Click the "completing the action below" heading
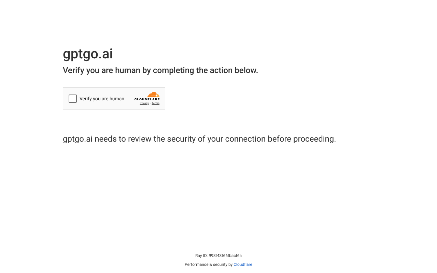The height and width of the screenshot is (273, 437). 205,70
